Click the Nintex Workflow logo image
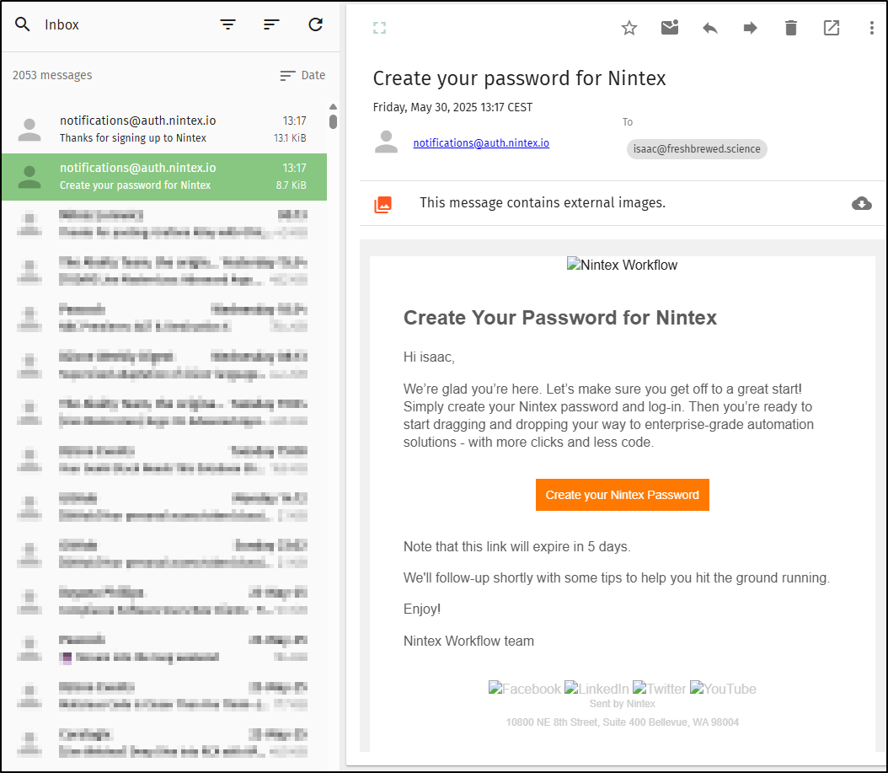Image resolution: width=888 pixels, height=773 pixels. pos(623,265)
